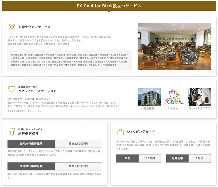Click the airplane icon for airport lounge service

(x=12, y=27)
